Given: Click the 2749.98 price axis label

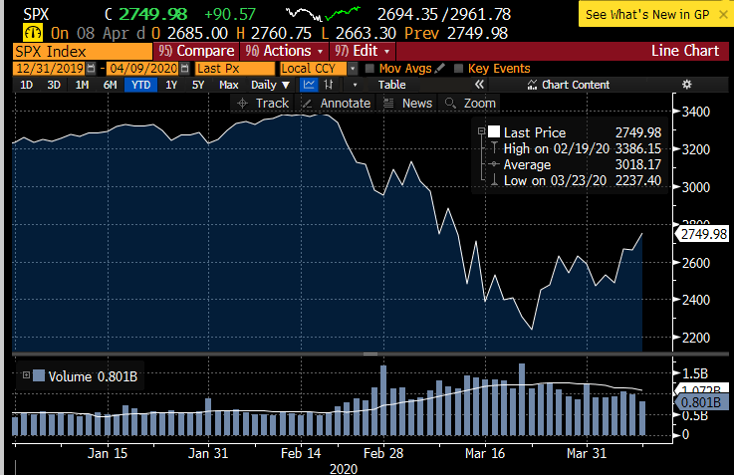Looking at the screenshot, I should (x=702, y=234).
